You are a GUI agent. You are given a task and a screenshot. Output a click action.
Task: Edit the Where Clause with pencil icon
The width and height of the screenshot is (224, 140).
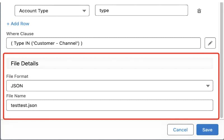coord(210,43)
